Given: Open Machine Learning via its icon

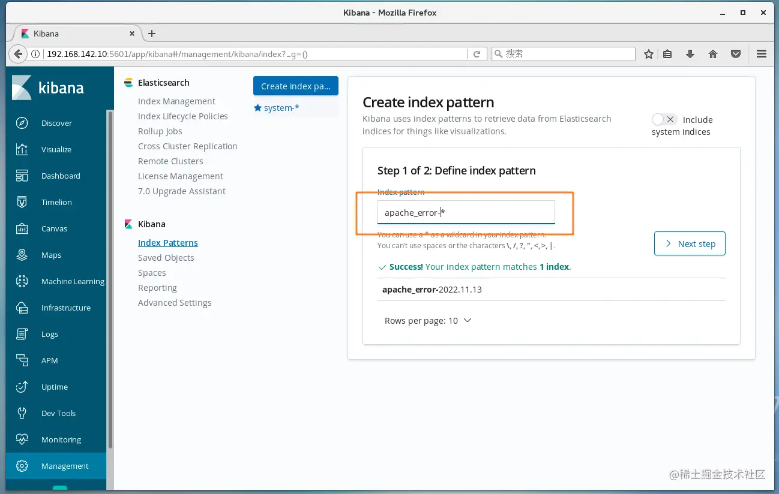Looking at the screenshot, I should tap(22, 281).
